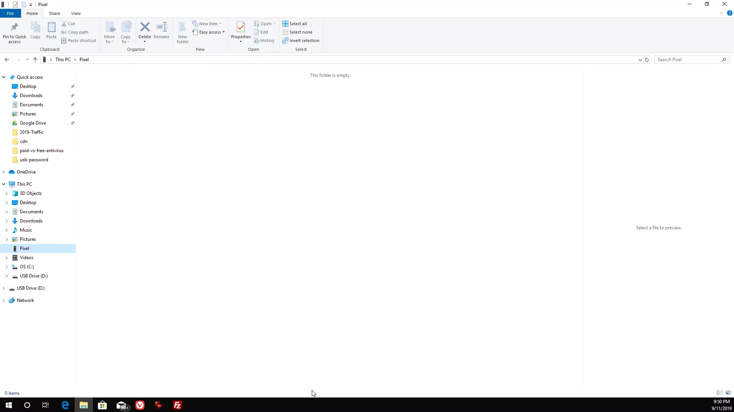Open the File menu
The height and width of the screenshot is (412, 734).
point(10,13)
